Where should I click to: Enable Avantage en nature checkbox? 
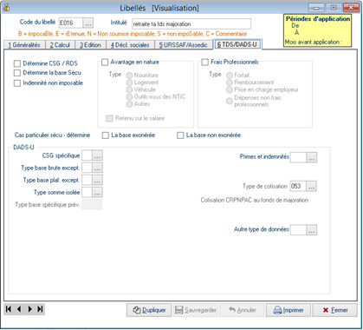click(x=105, y=62)
